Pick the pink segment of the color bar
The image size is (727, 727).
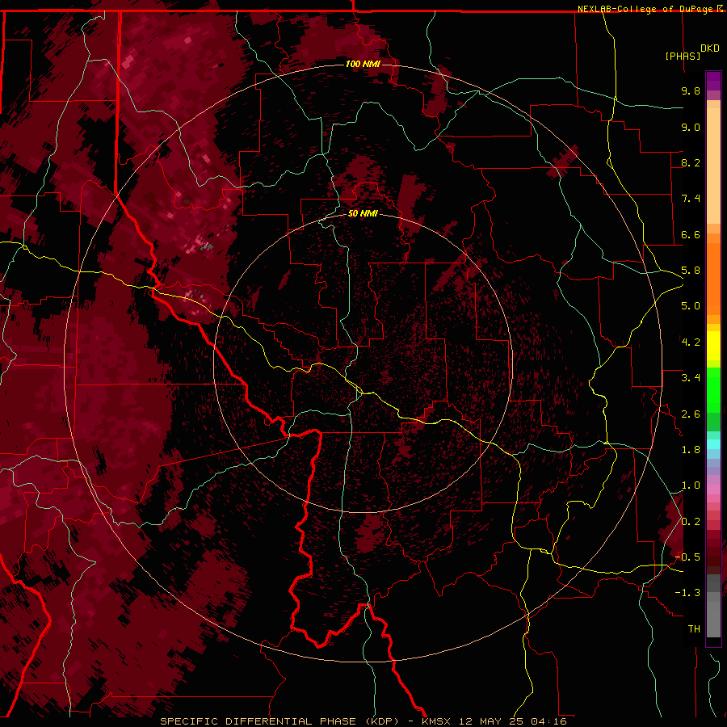pos(713,490)
